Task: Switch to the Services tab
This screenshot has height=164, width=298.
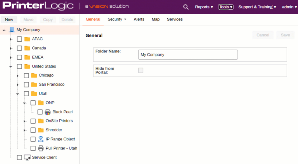Action: [175, 19]
